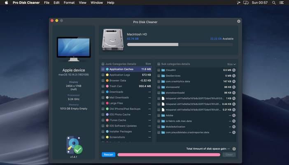The height and width of the screenshot is (165, 289).
Task: Check the Adobe folder checkbox
Action: (x=158, y=115)
